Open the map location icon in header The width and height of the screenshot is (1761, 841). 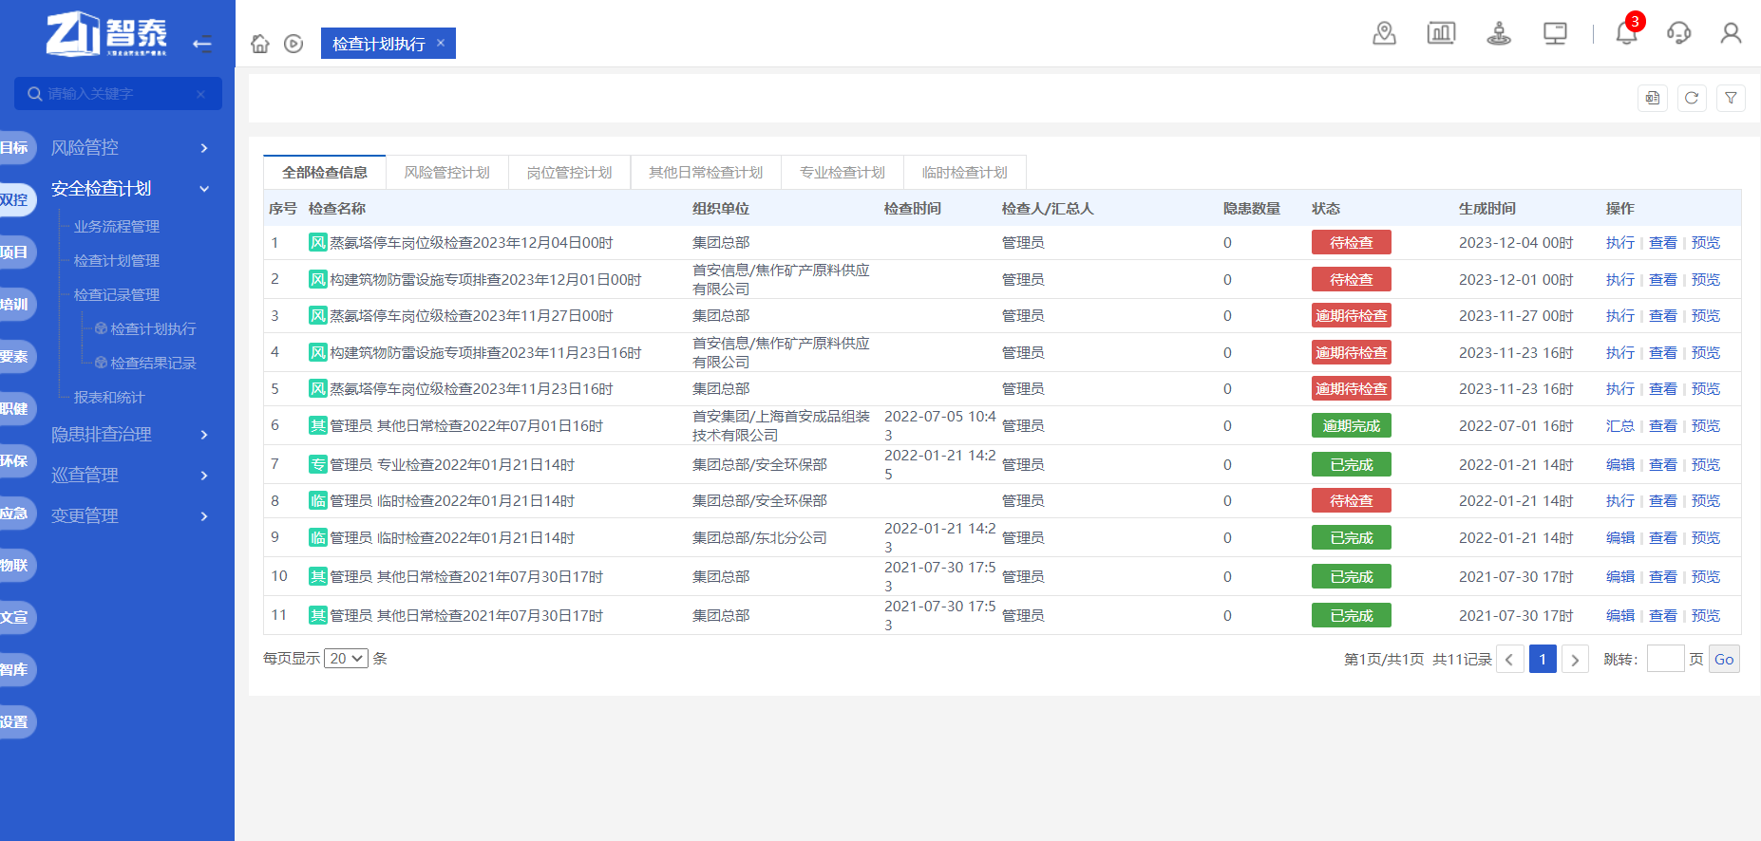(1385, 33)
